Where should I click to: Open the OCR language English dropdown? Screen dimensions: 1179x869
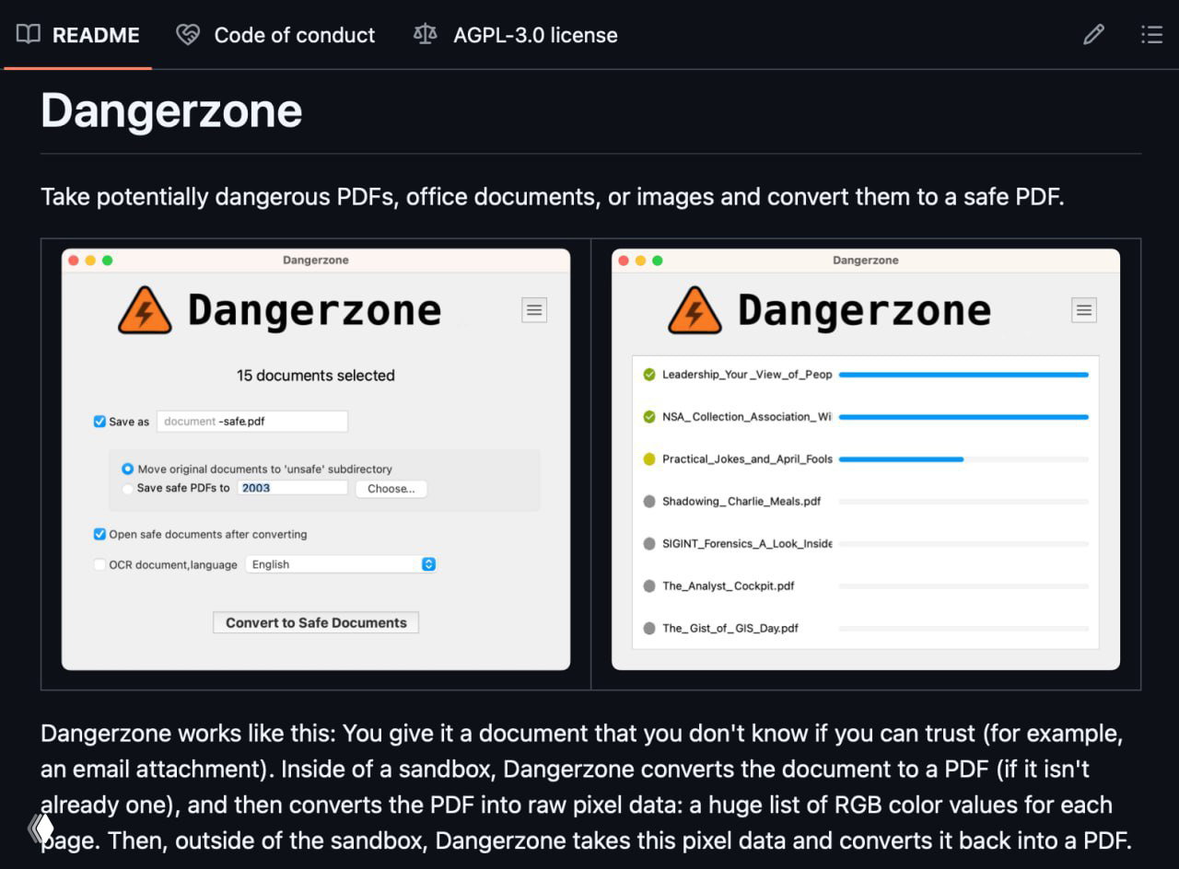tap(340, 564)
